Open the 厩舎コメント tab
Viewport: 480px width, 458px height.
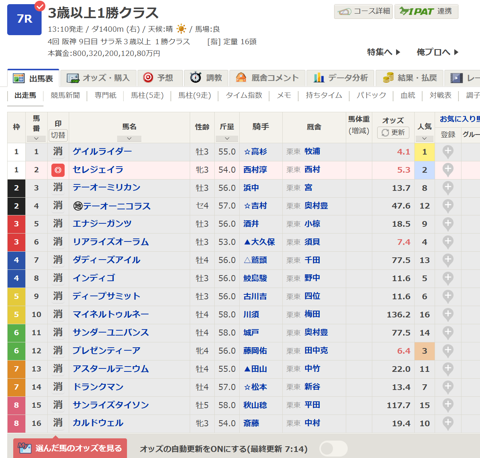click(267, 78)
